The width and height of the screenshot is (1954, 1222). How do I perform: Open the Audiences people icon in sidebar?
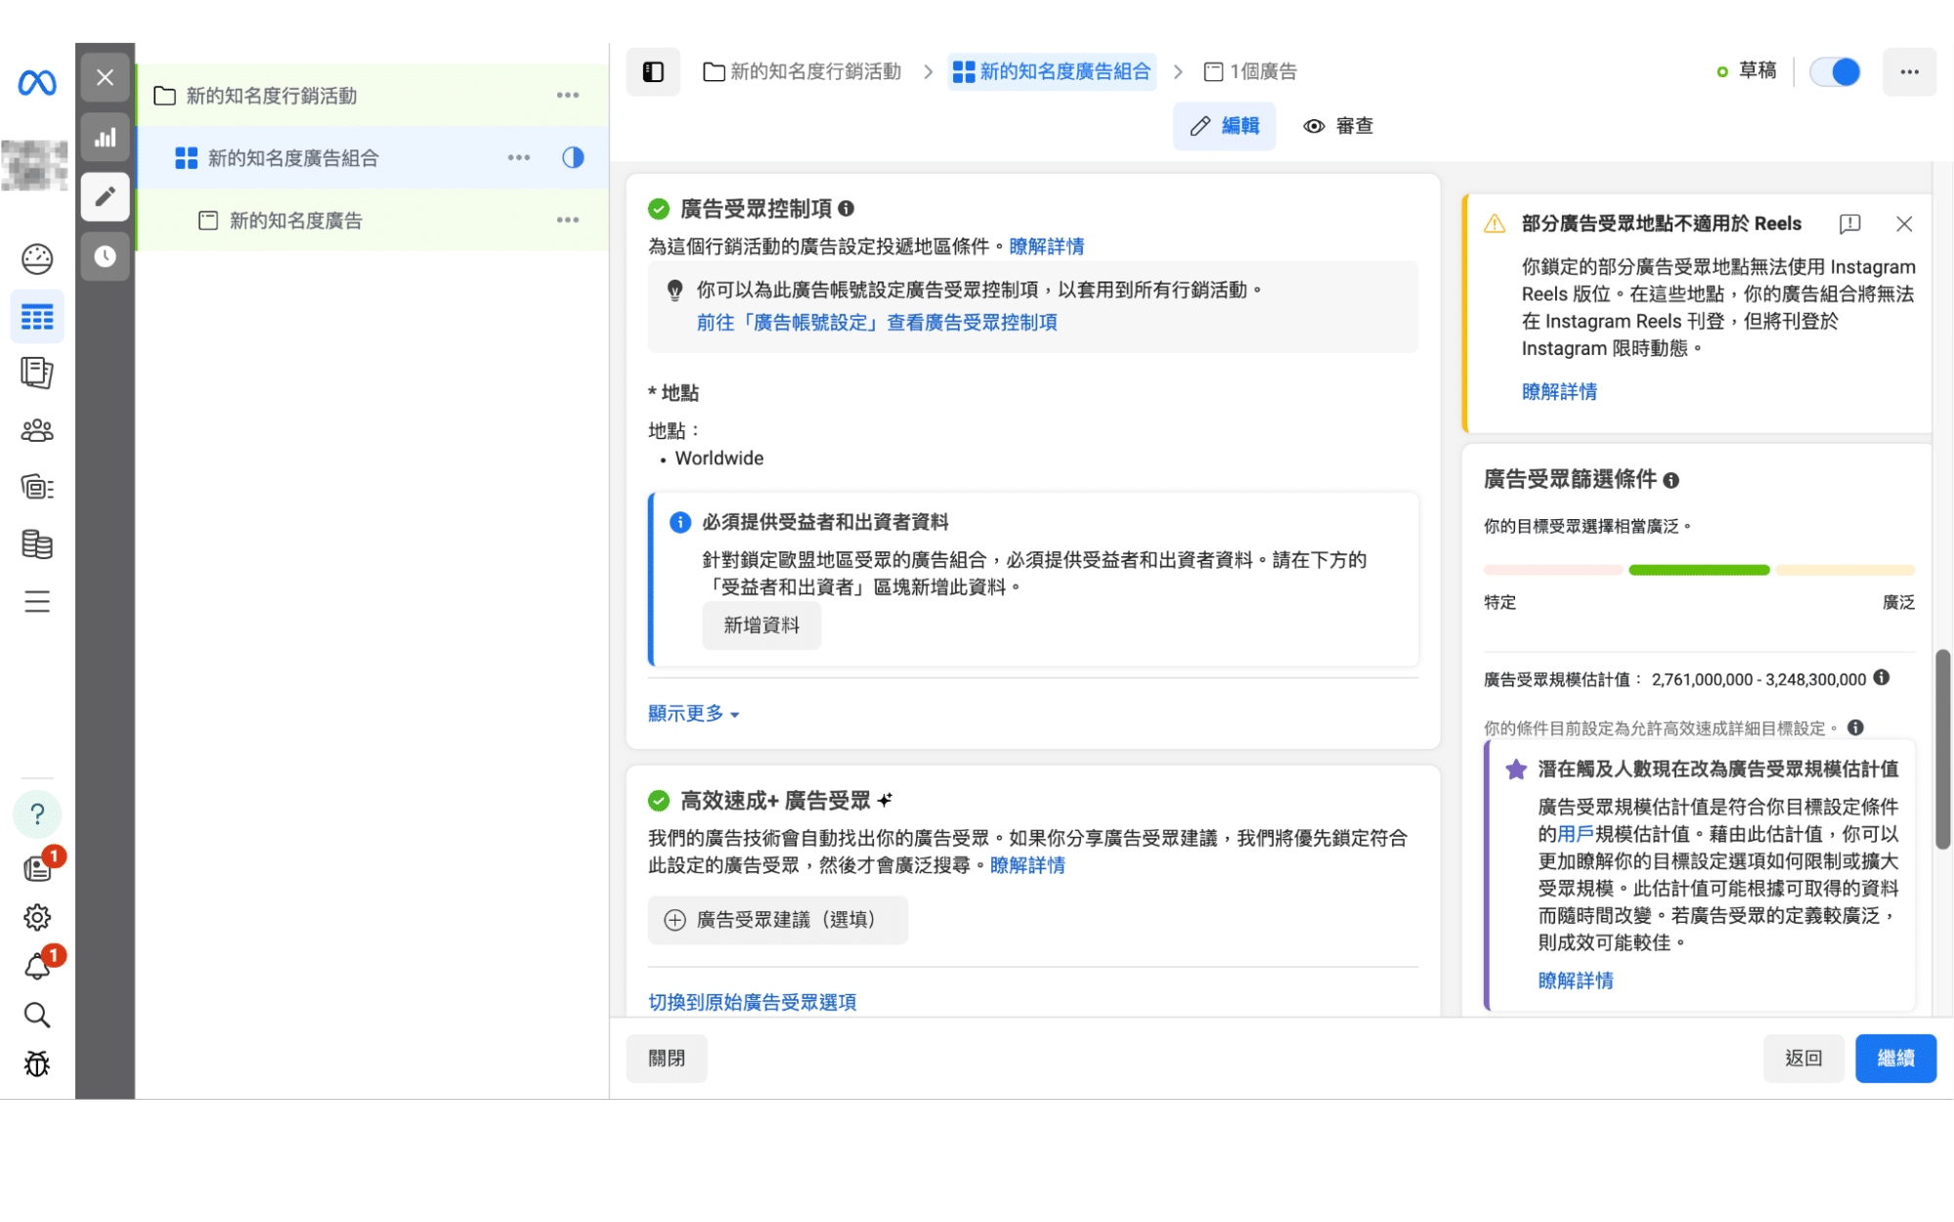point(37,430)
